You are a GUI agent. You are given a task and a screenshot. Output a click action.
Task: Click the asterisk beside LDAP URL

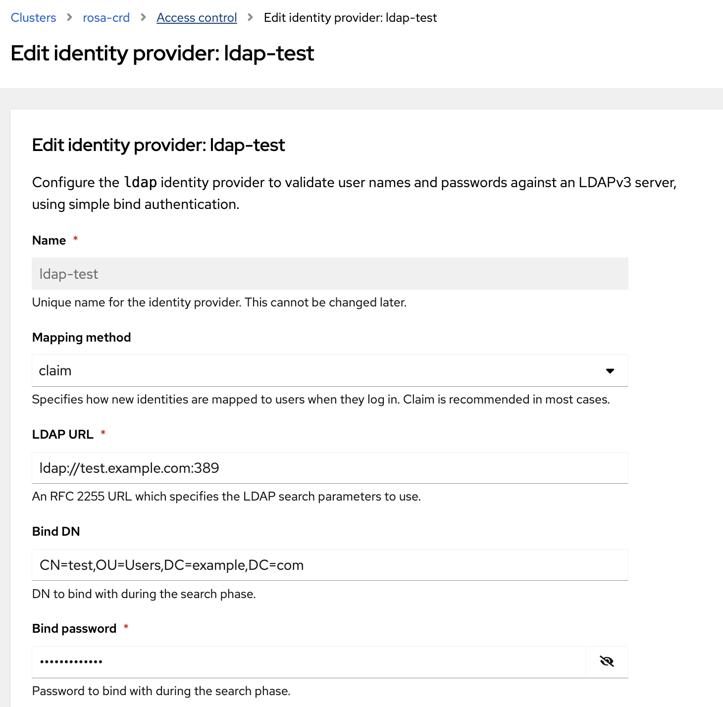[103, 433]
